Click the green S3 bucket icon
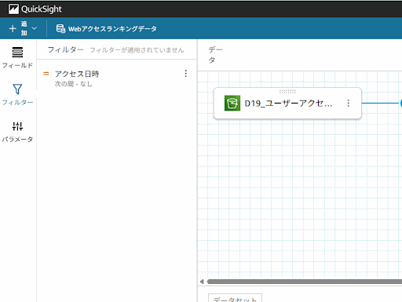The width and height of the screenshot is (402, 302). pos(232,103)
